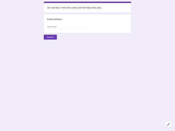
Task: Focus the Your email input field
Action: coord(67,27)
